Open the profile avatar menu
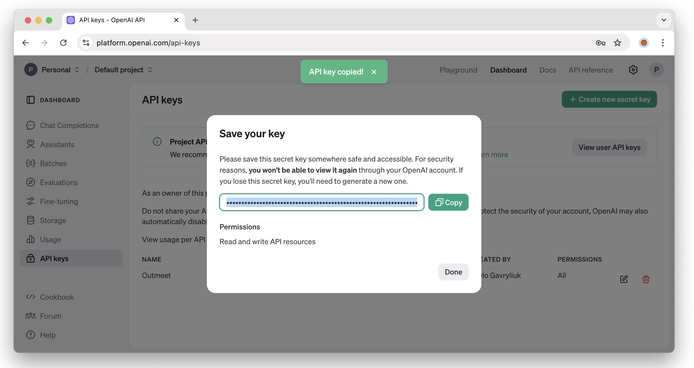The width and height of the screenshot is (694, 368). tap(657, 69)
